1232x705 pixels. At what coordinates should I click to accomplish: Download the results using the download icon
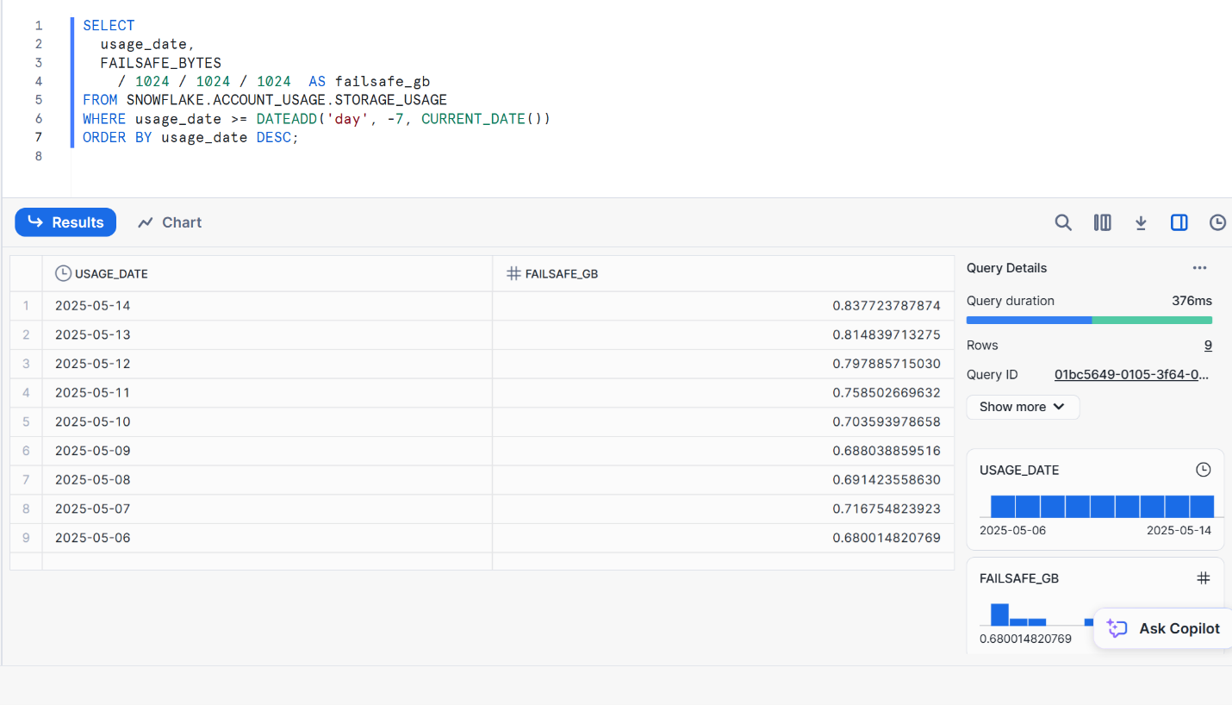click(x=1141, y=222)
